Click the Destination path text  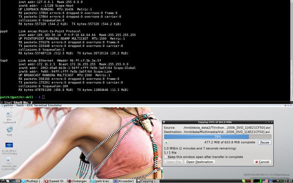[227, 132]
